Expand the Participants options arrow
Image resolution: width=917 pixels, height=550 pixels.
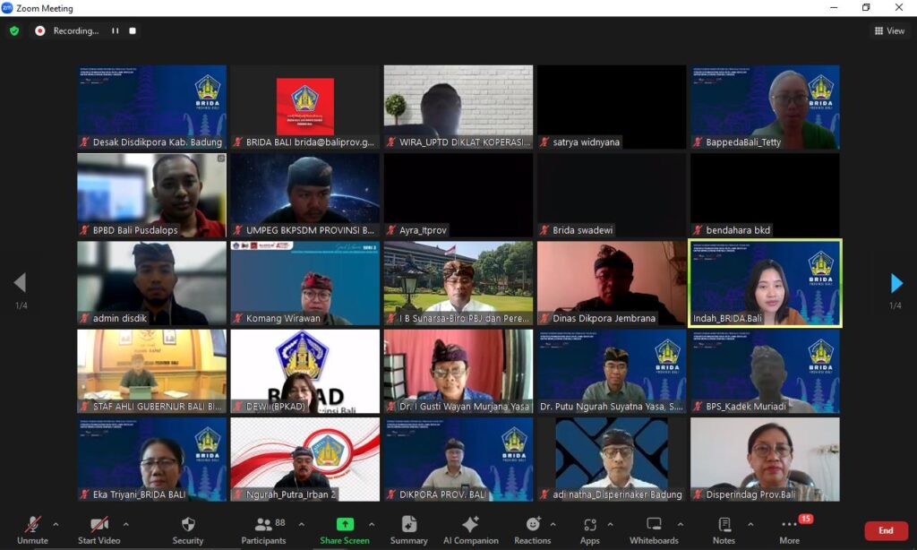click(x=301, y=524)
